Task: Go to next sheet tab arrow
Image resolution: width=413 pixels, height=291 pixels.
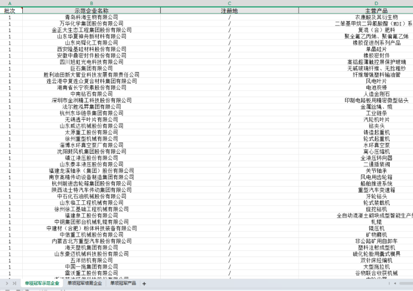Action: (x=7, y=284)
